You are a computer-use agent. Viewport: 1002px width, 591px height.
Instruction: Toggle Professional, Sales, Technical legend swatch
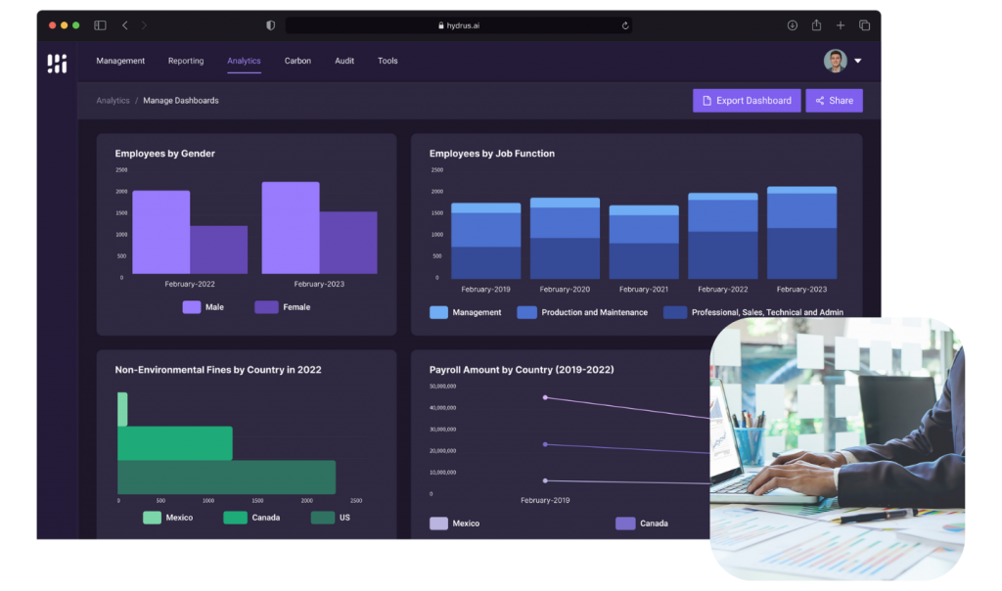coord(675,312)
